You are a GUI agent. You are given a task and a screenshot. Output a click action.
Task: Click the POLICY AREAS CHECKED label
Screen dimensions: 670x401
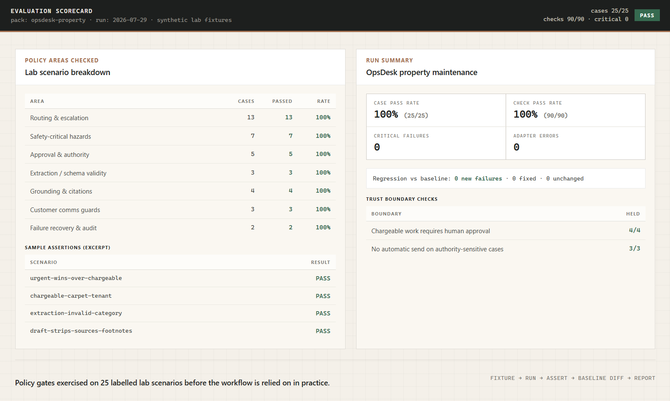click(62, 60)
